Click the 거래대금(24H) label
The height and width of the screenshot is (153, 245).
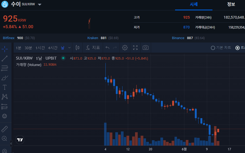click(x=205, y=27)
